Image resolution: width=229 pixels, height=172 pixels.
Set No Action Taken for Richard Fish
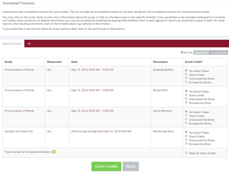[186, 91]
